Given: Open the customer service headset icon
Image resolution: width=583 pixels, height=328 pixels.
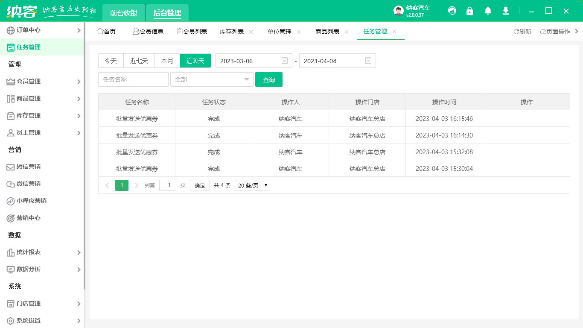Looking at the screenshot, I should pos(452,11).
